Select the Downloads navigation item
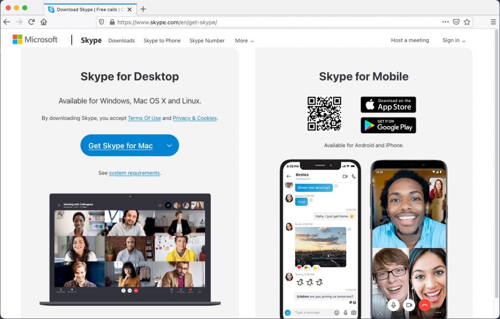 coord(121,41)
